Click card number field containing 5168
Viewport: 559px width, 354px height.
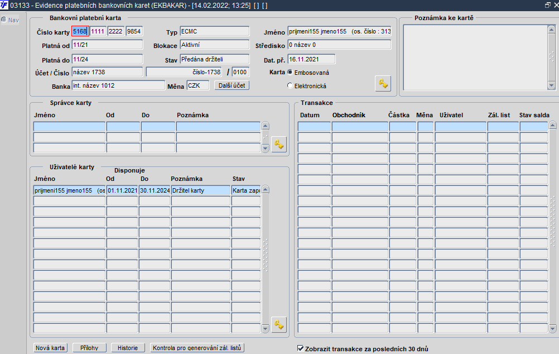click(x=80, y=31)
